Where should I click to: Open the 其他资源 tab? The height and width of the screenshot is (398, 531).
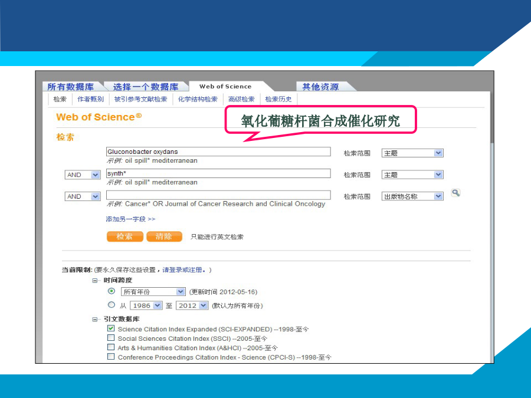coord(320,87)
